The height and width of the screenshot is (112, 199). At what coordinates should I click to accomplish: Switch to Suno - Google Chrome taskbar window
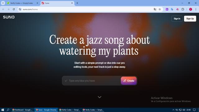[46, 110]
